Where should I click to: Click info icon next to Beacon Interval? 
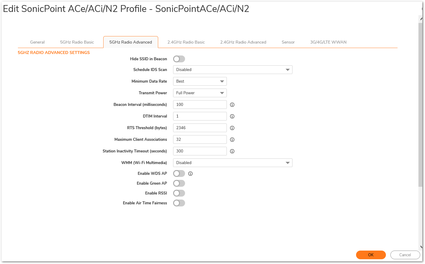pyautogui.click(x=232, y=105)
